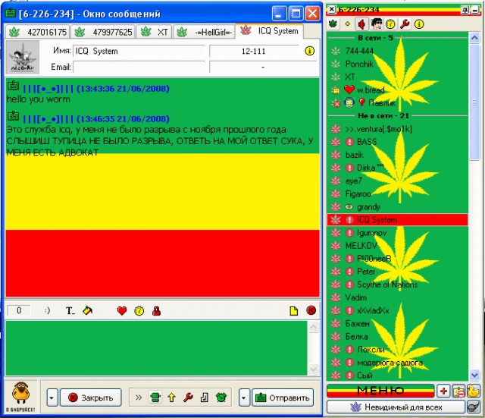Click the yellow up arrow icon
This screenshot has height=418, width=485.
tap(172, 398)
